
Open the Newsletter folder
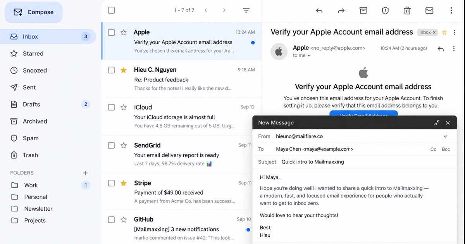tap(48, 209)
